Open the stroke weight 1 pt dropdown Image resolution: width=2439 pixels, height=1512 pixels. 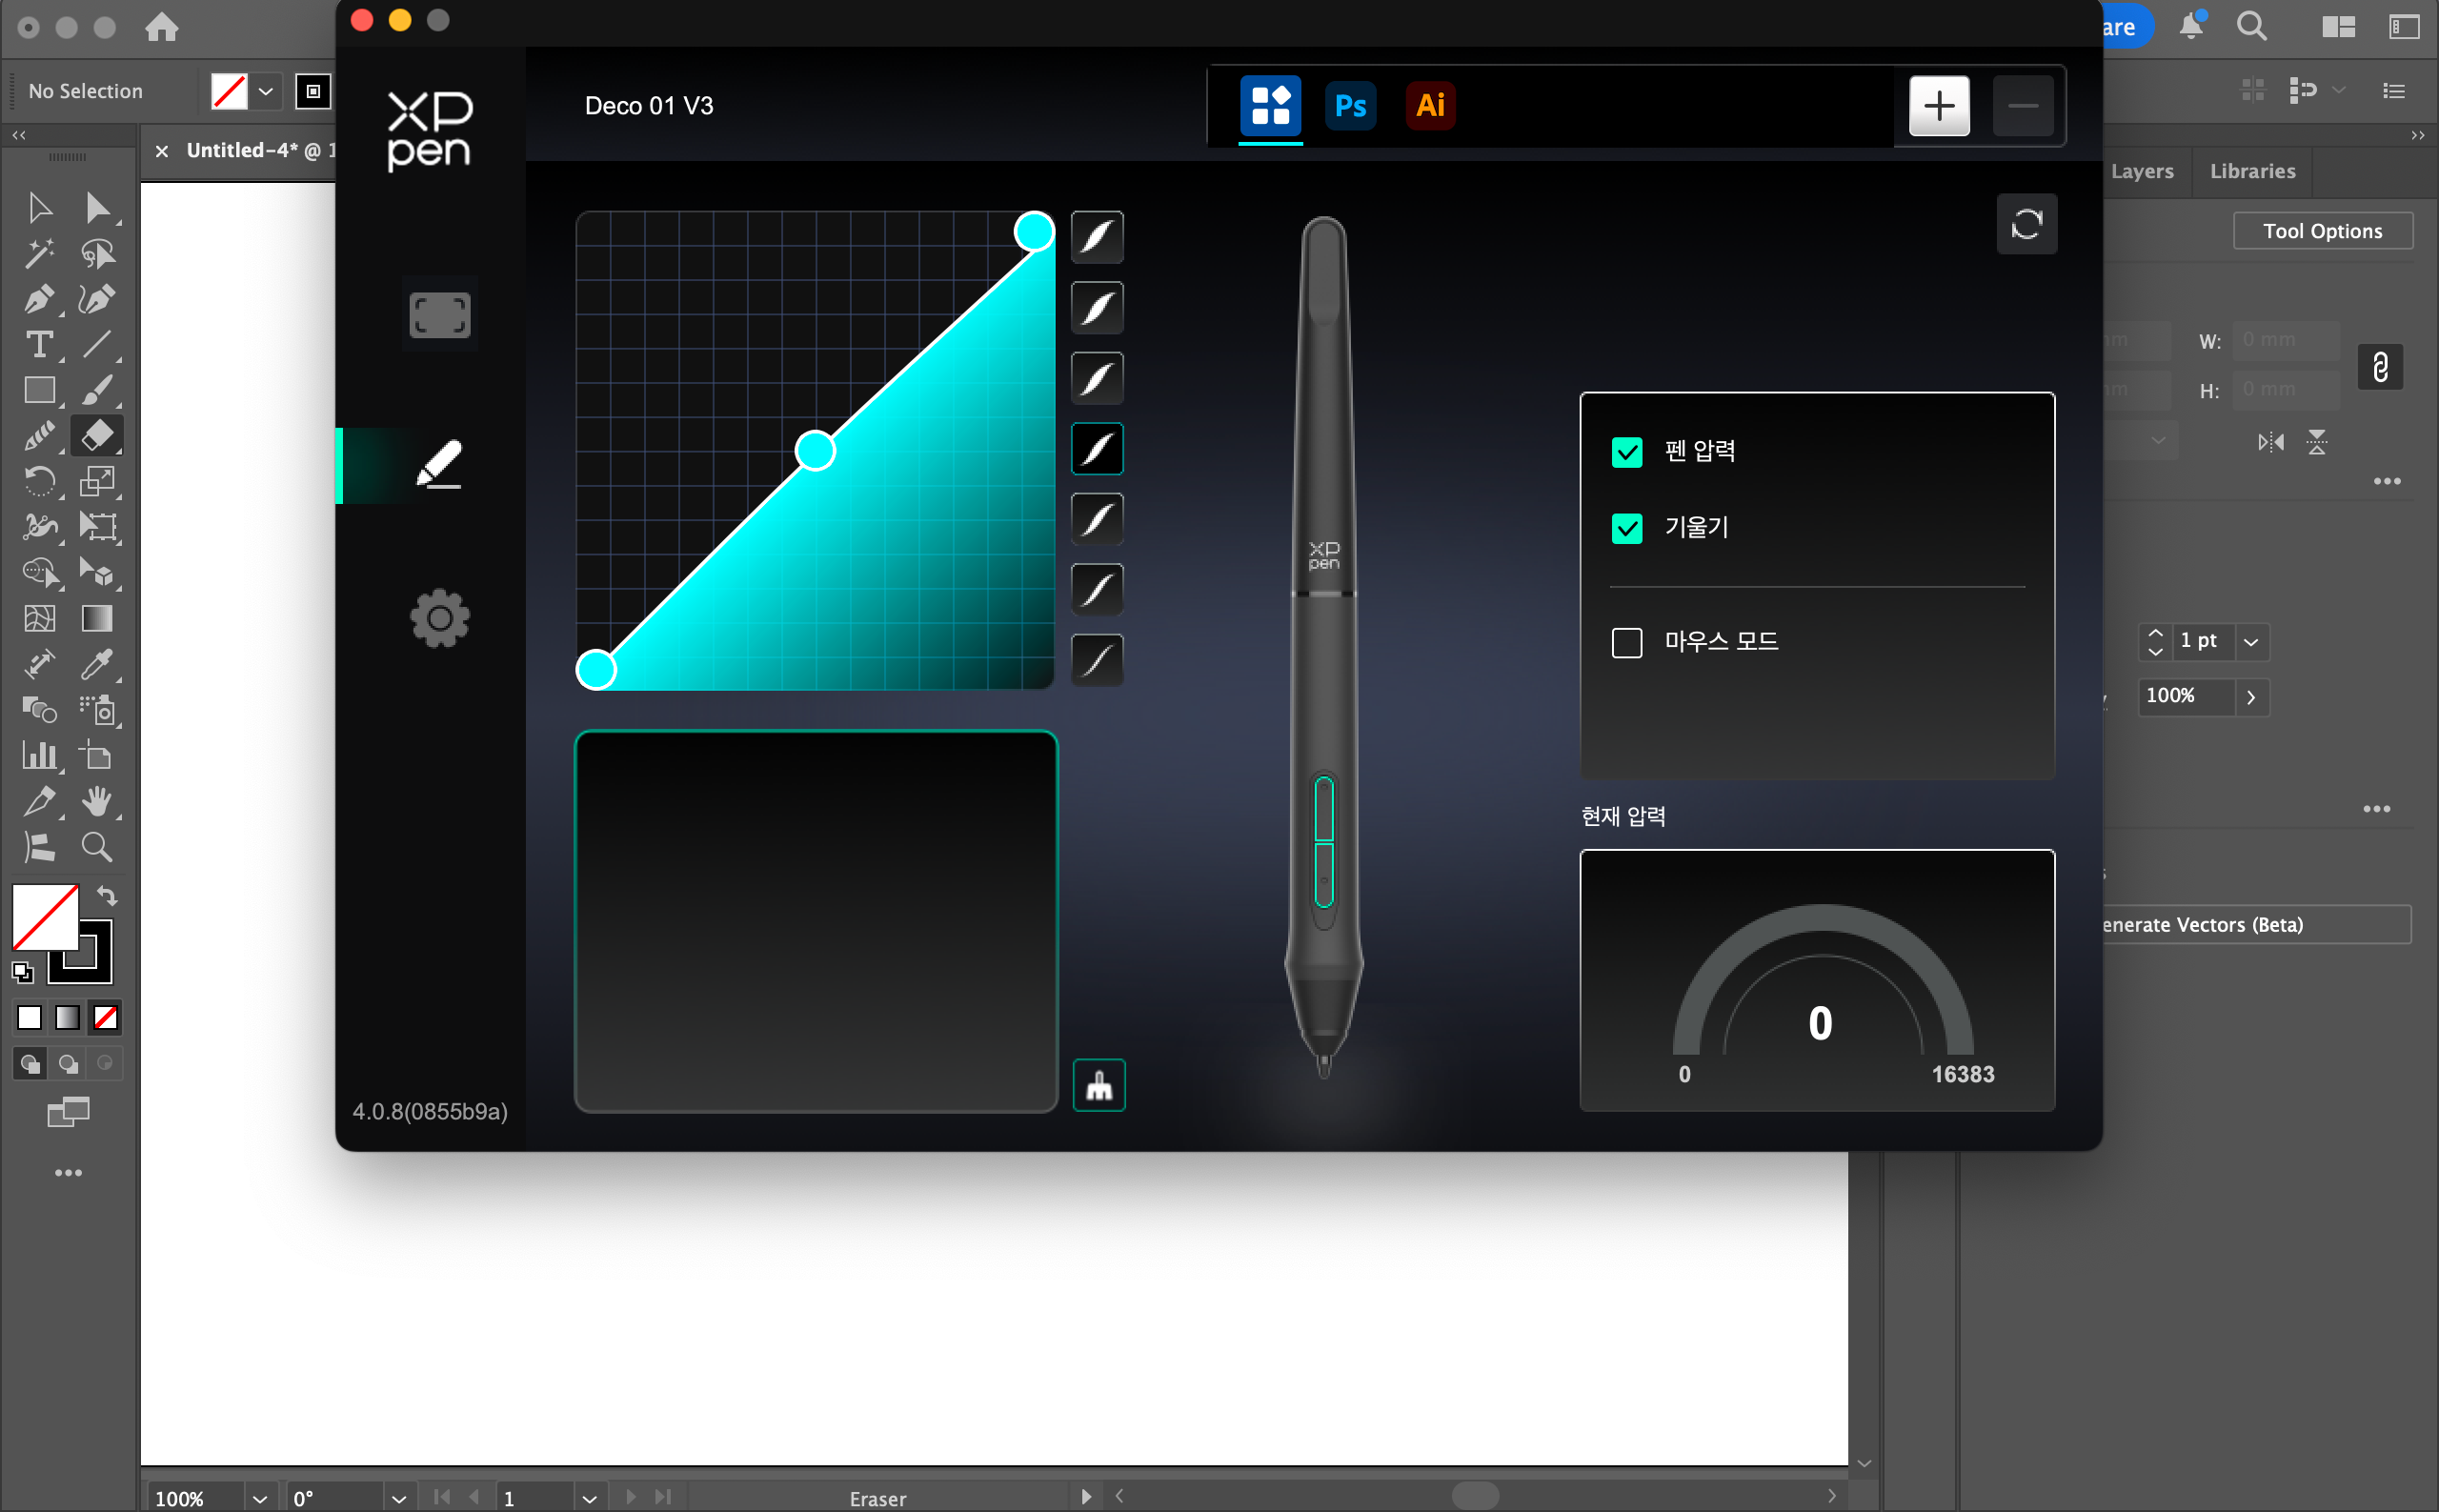point(2251,642)
